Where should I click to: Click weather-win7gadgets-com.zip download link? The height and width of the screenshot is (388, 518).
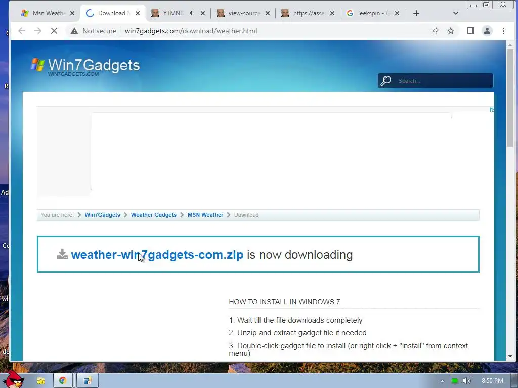click(x=157, y=255)
